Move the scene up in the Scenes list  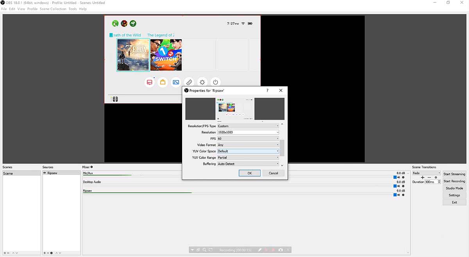click(13, 253)
